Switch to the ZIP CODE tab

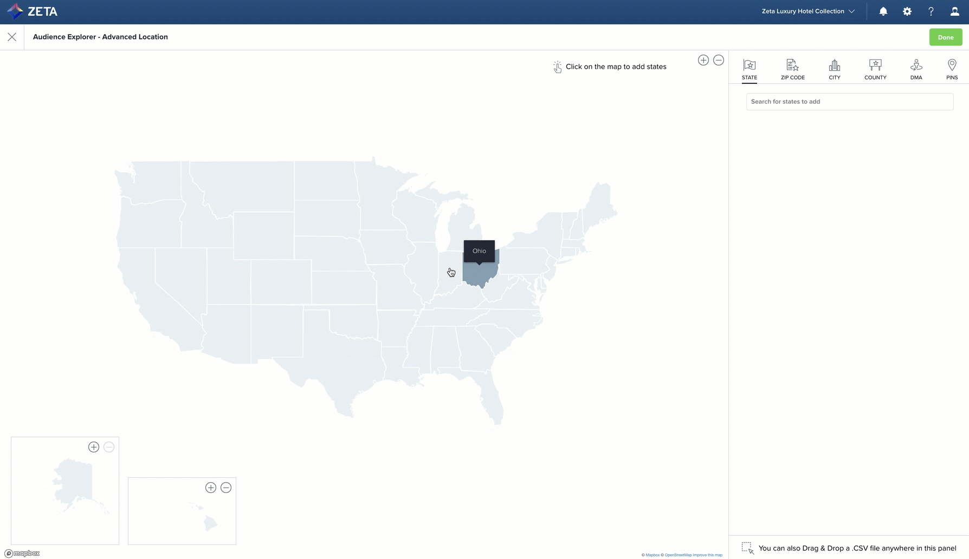pos(792,69)
